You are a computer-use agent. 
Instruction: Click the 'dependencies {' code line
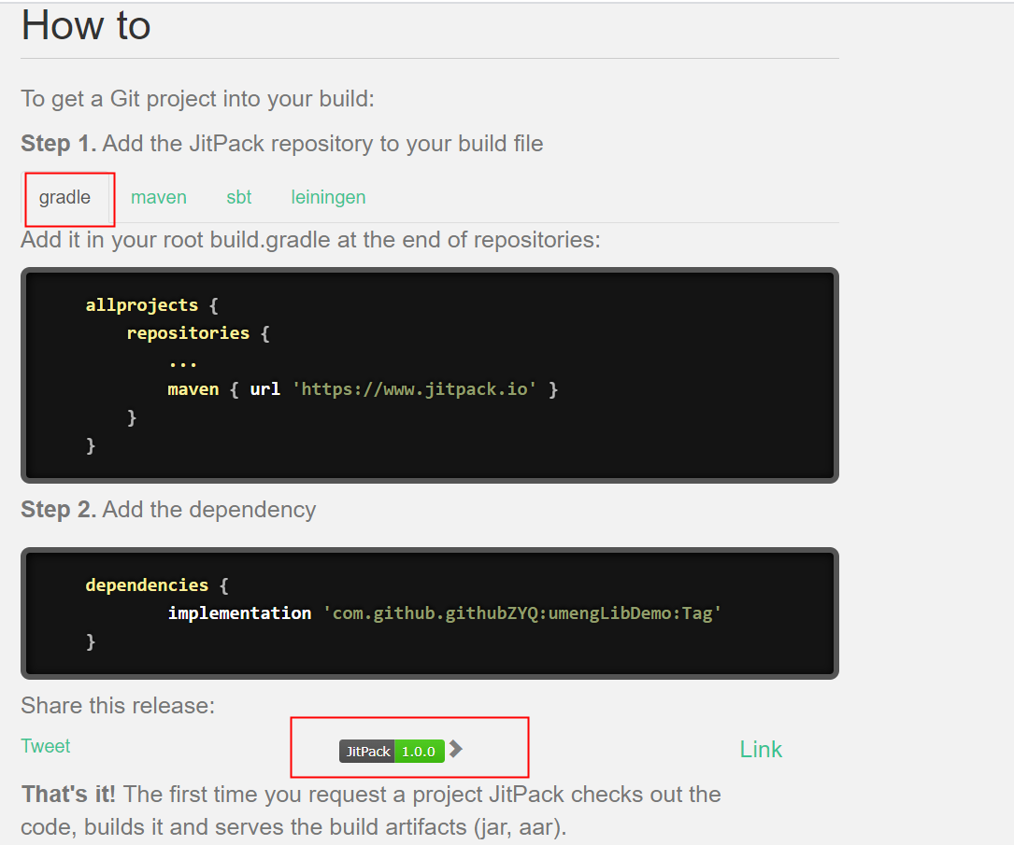[x=157, y=585]
